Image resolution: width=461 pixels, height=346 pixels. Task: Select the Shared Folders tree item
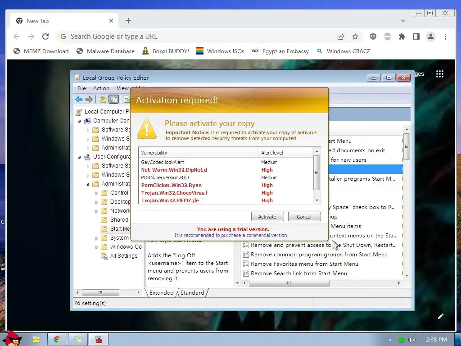coord(115,220)
